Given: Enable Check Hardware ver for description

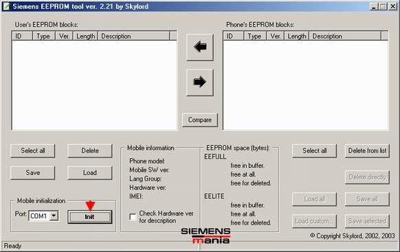Looking at the screenshot, I should (x=133, y=217).
